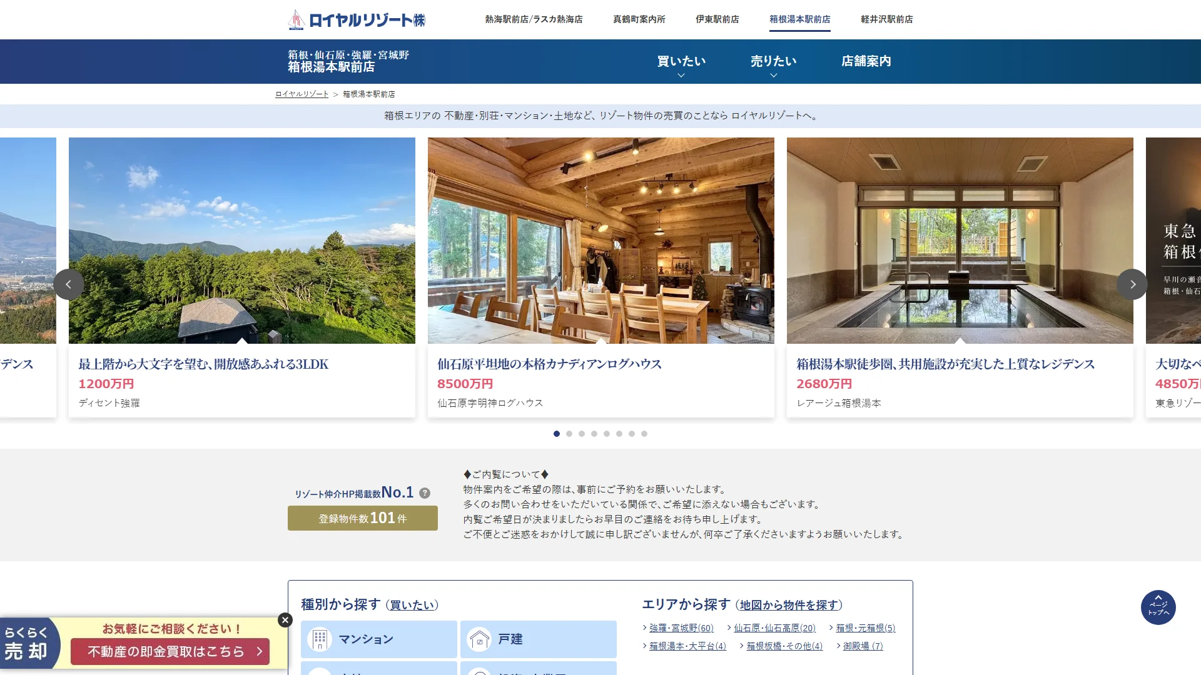1201x675 pixels.
Task: Click 仙石原字明神ログハウス text
Action: pyautogui.click(x=490, y=403)
